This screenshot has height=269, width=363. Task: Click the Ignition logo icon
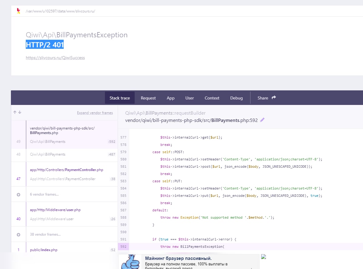click(18, 11)
